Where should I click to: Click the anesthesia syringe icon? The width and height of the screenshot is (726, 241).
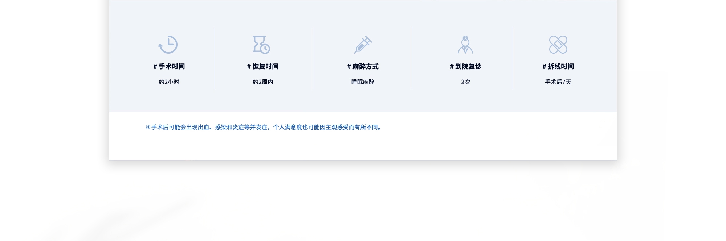pos(363,45)
